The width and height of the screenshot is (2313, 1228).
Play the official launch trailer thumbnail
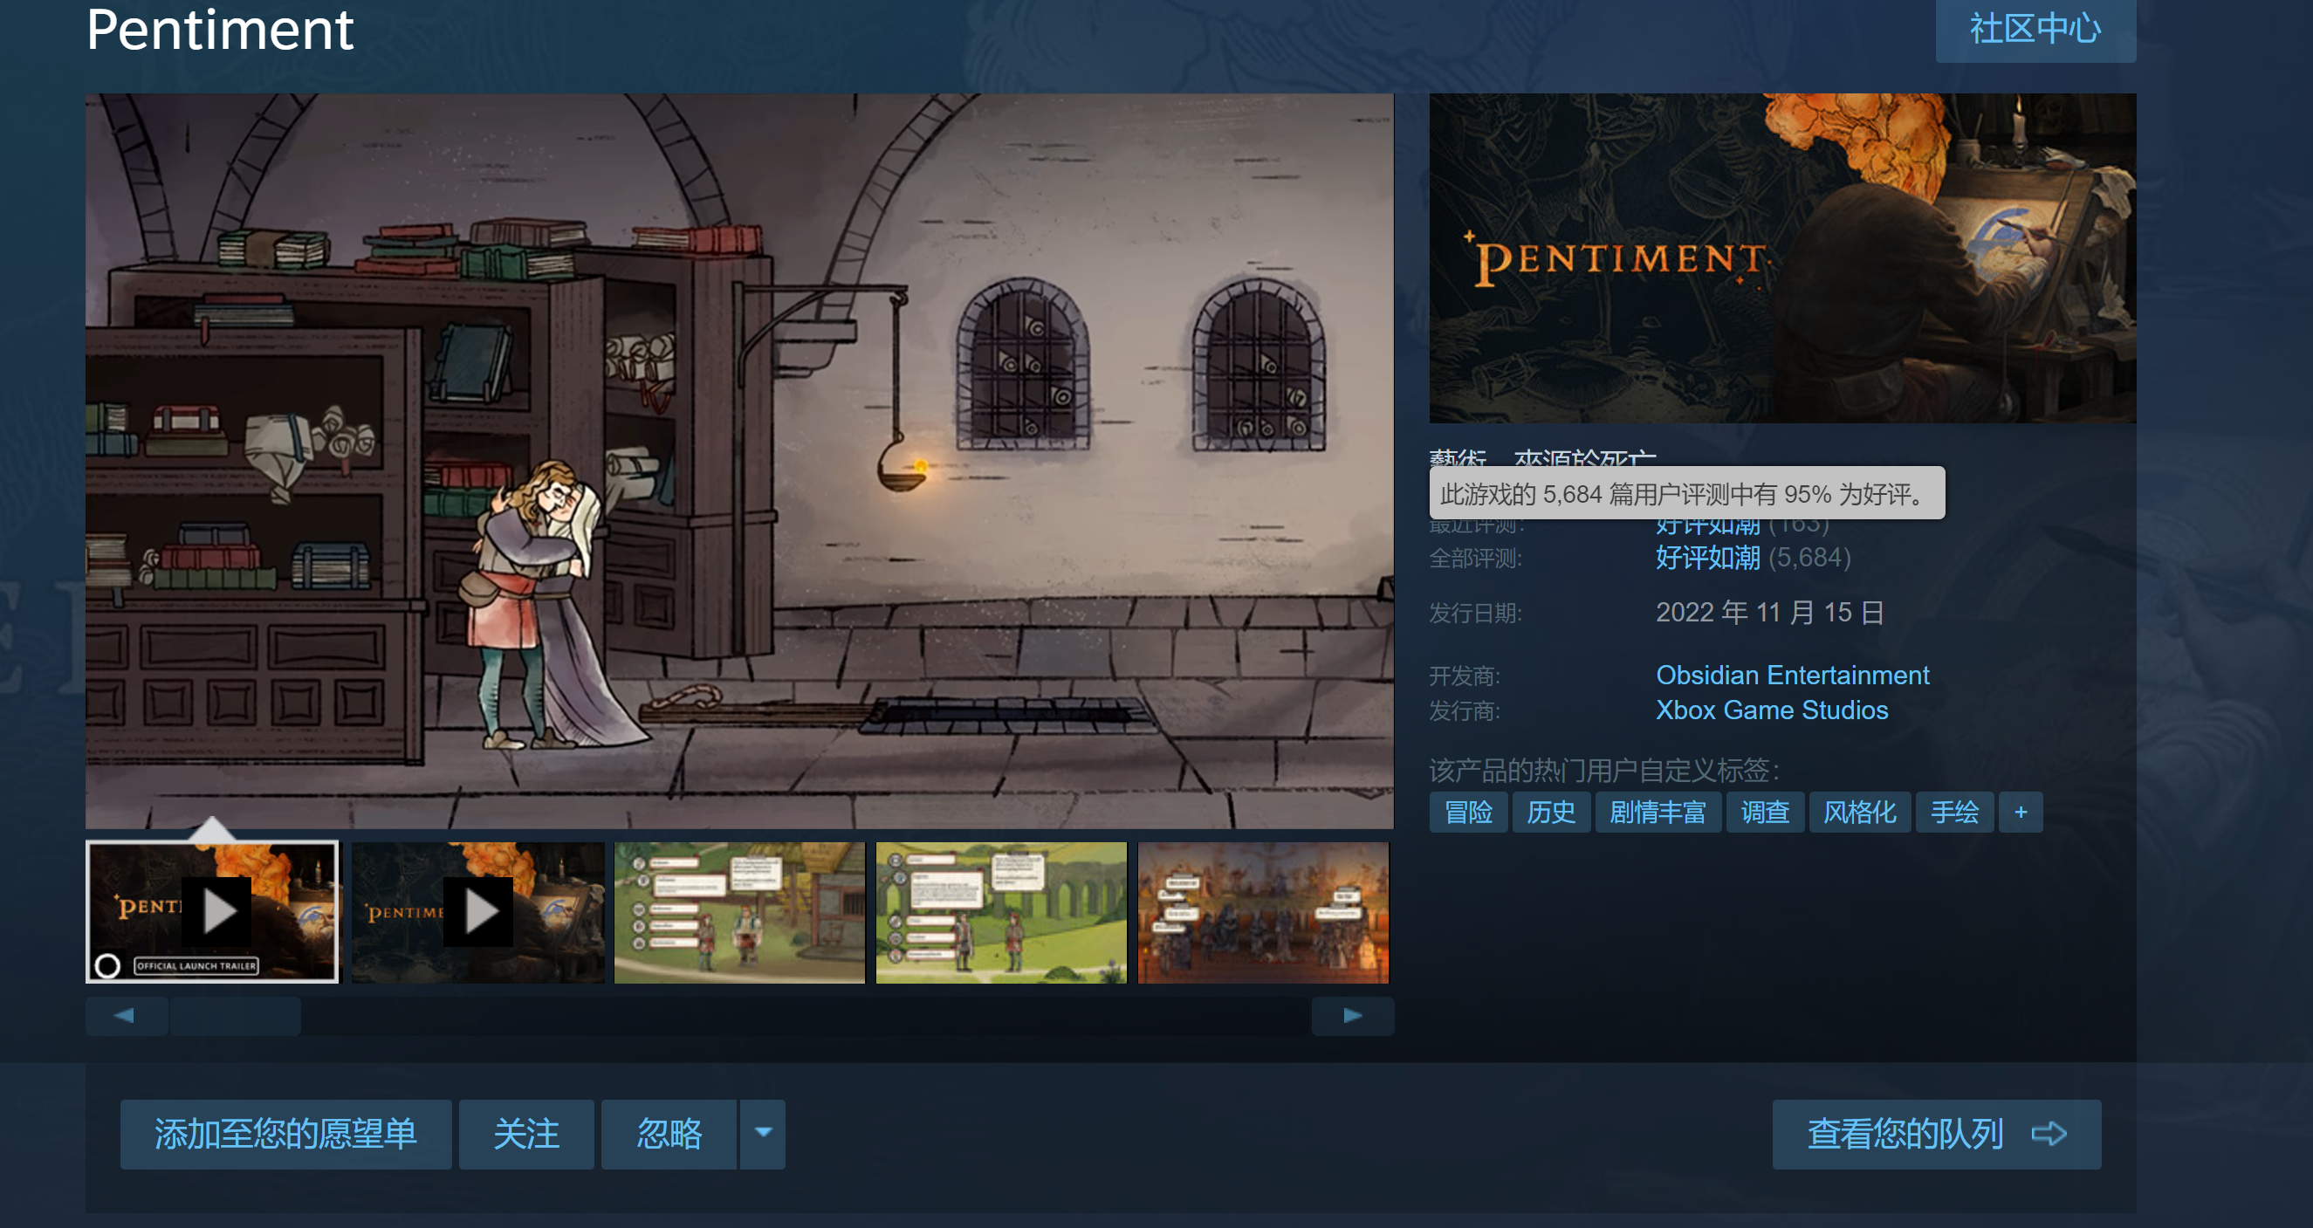point(212,912)
